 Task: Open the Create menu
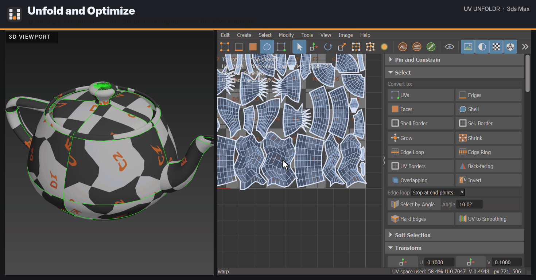pyautogui.click(x=244, y=35)
